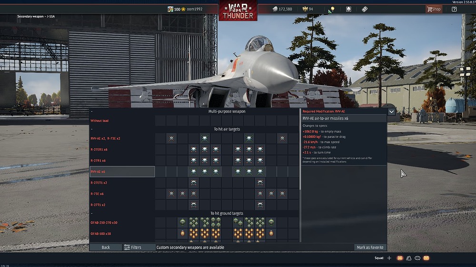Open the ticket icon in the top bar
Viewport: 476px width, 267px height.
click(x=365, y=9)
